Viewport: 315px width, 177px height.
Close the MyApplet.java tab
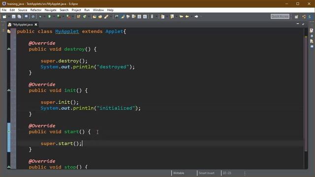click(x=36, y=25)
